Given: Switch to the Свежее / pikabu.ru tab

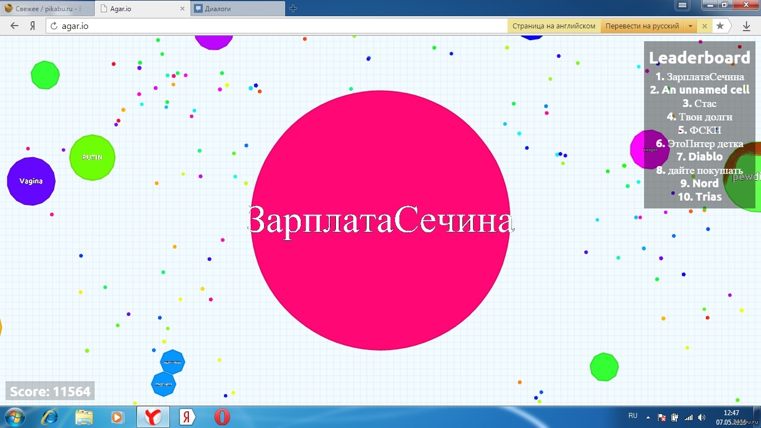Looking at the screenshot, I should 47,8.
